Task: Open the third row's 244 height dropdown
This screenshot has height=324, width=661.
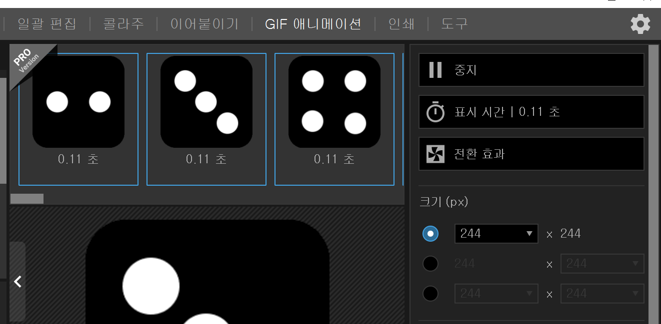Action: pyautogui.click(x=602, y=294)
